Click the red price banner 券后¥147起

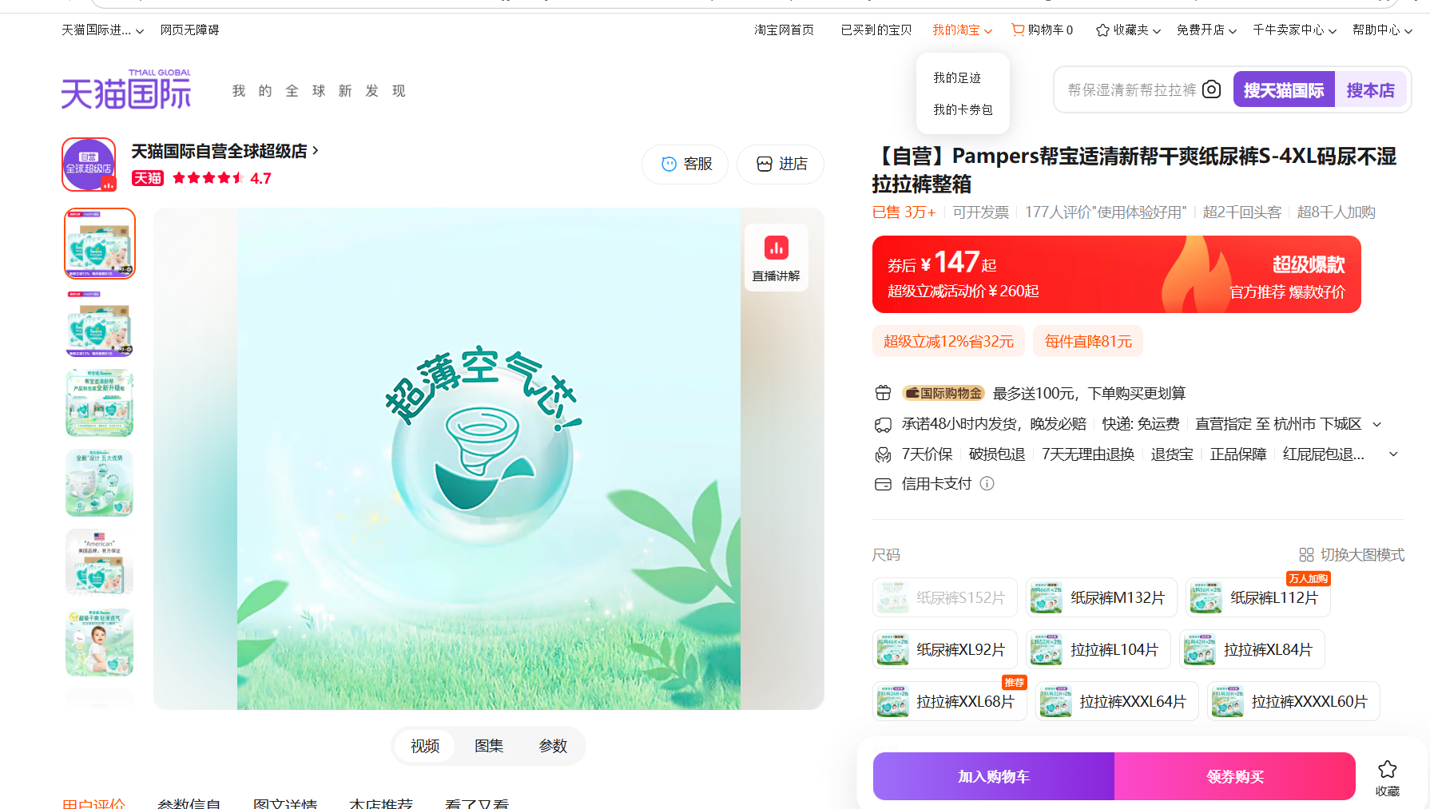pos(1117,274)
